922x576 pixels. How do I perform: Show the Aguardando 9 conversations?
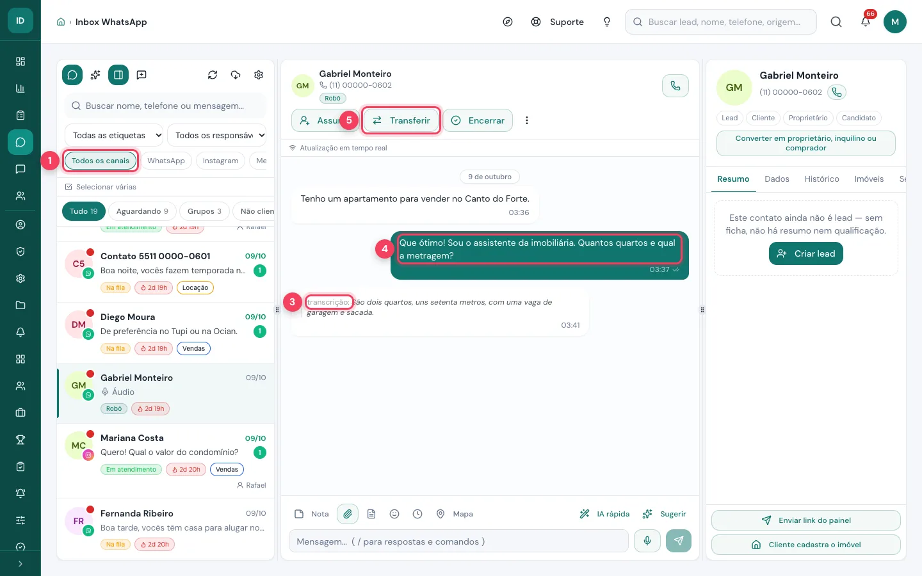point(142,211)
